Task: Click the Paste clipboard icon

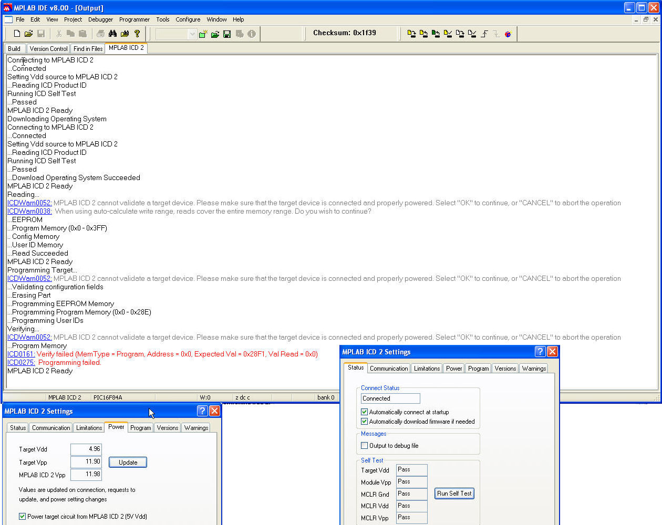Action: tap(82, 34)
